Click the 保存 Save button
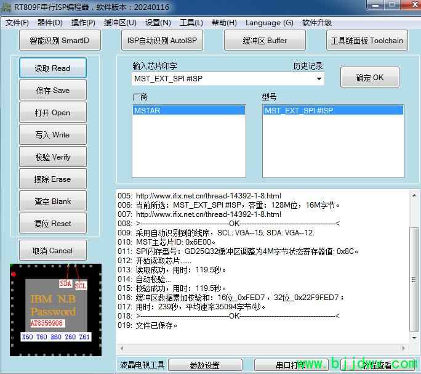 53,91
